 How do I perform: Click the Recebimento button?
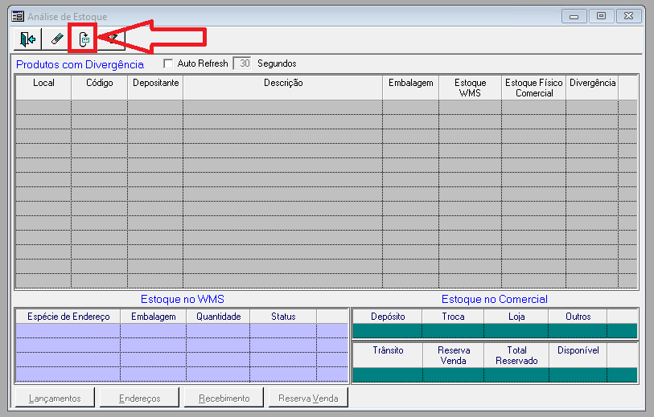(x=224, y=398)
